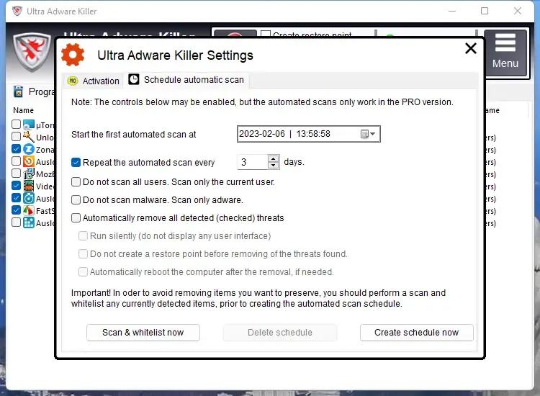Click the orange Auslogics program icon
Image resolution: width=540 pixels, height=396 pixels.
click(x=29, y=161)
